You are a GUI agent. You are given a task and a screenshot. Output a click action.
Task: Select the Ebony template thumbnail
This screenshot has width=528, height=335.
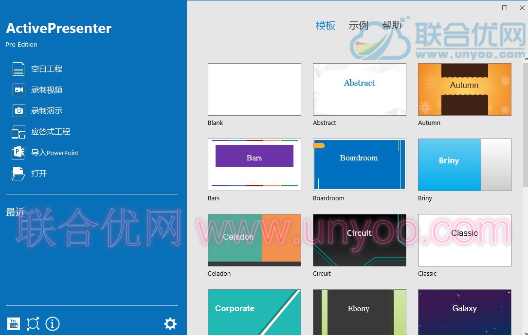coord(360,312)
